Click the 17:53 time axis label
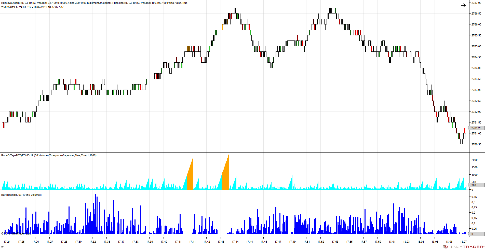The width and height of the screenshot is (485, 249). (335, 242)
